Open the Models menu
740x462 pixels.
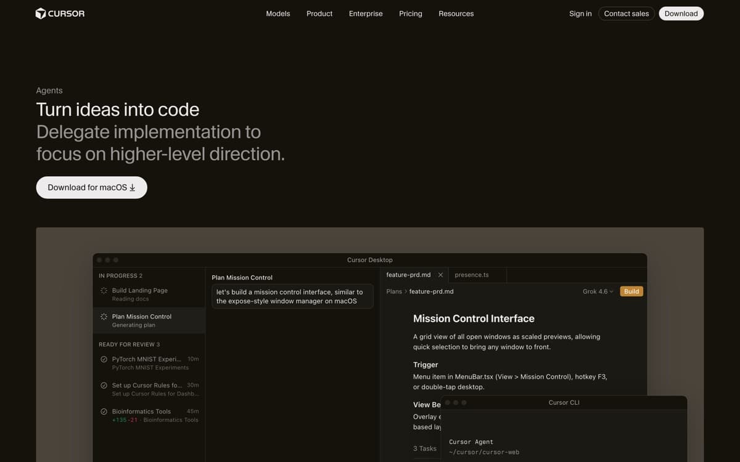(x=278, y=14)
